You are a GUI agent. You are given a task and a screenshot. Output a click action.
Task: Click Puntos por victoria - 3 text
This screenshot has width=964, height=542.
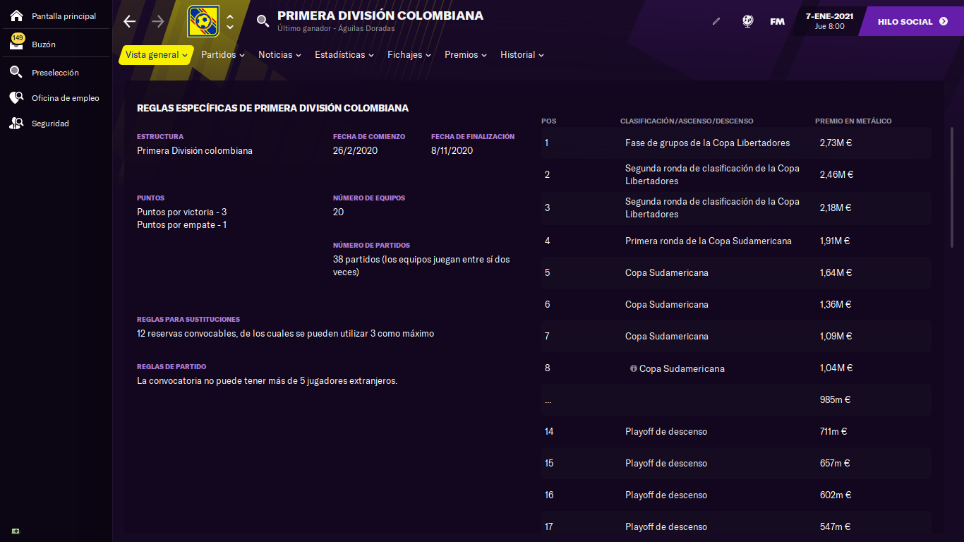click(x=182, y=212)
